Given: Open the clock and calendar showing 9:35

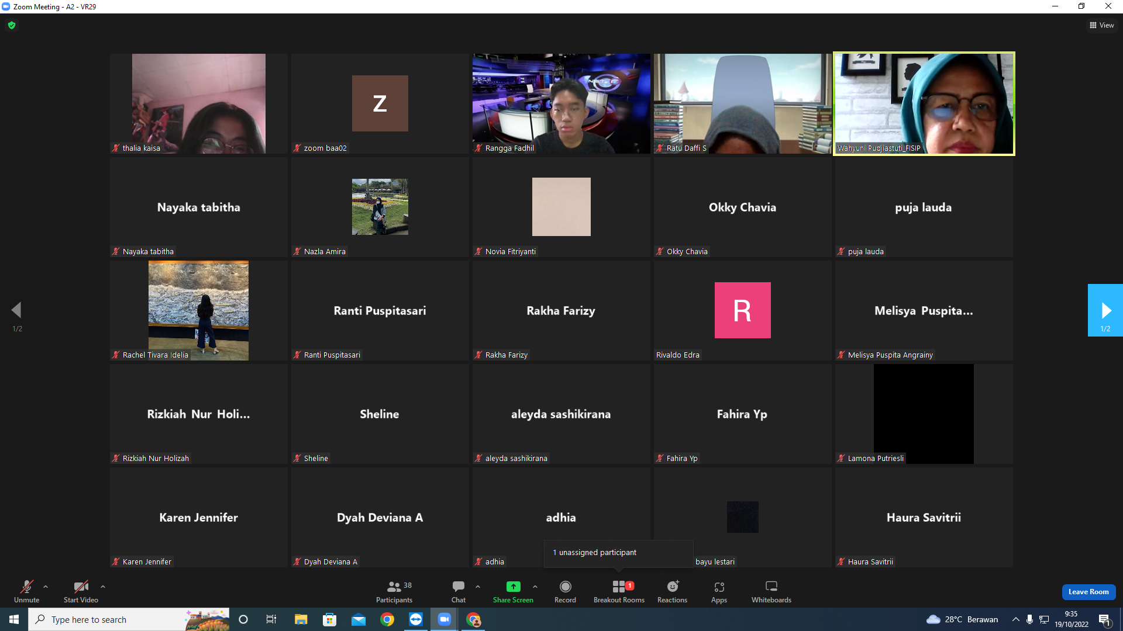Looking at the screenshot, I should [x=1072, y=619].
